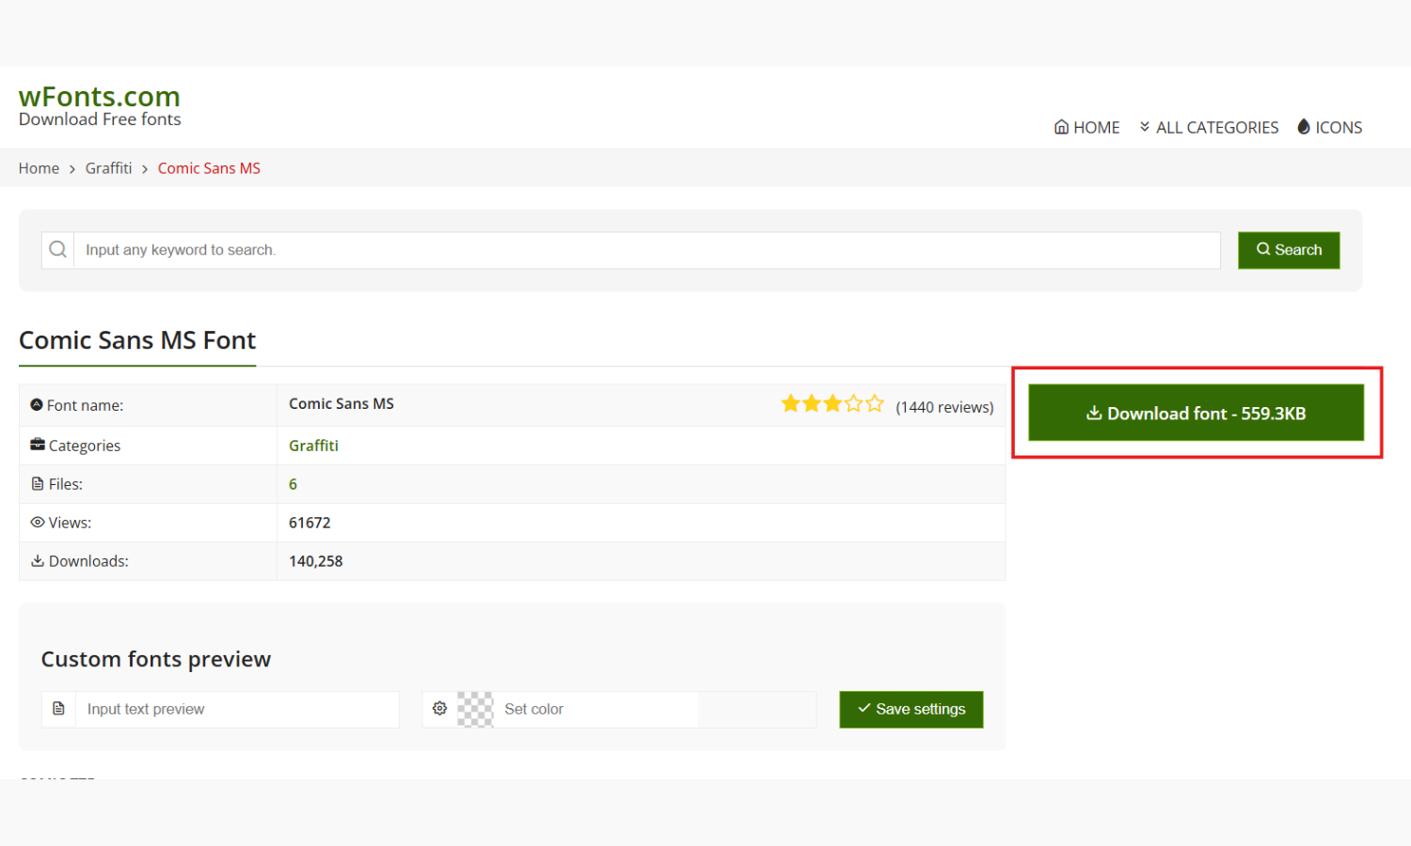The width and height of the screenshot is (1411, 846).
Task: Open the checkered color swatch
Action: click(x=475, y=710)
